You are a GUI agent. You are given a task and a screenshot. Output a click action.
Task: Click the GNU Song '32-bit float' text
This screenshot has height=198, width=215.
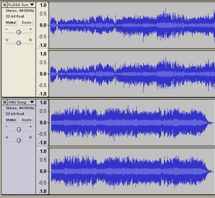coord(15,114)
